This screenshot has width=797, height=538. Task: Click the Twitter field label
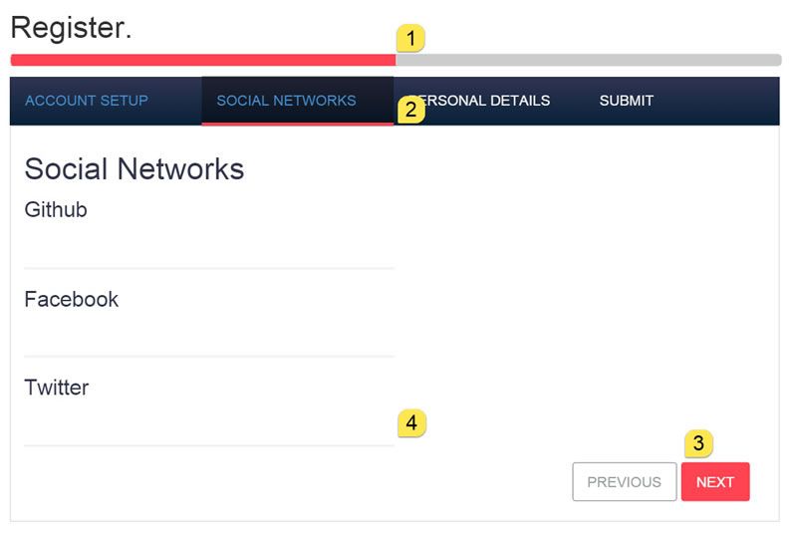tap(57, 388)
